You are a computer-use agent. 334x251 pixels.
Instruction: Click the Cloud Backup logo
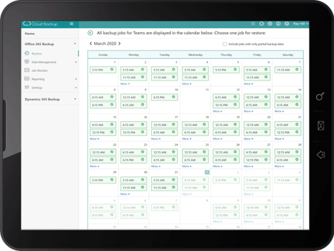[40, 24]
